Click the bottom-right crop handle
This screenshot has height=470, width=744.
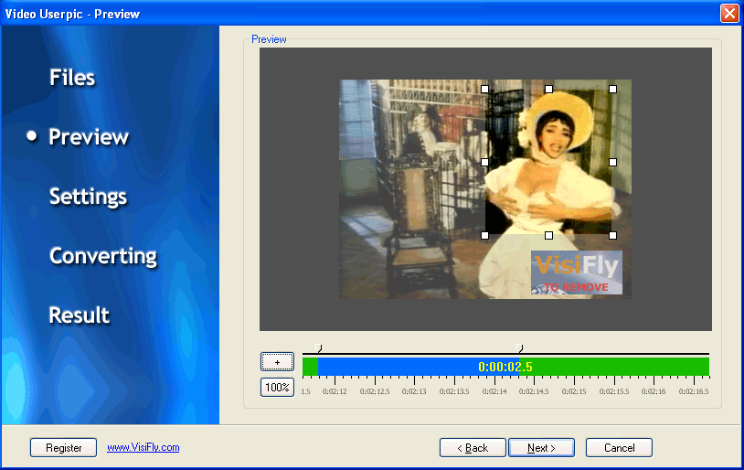tap(612, 235)
